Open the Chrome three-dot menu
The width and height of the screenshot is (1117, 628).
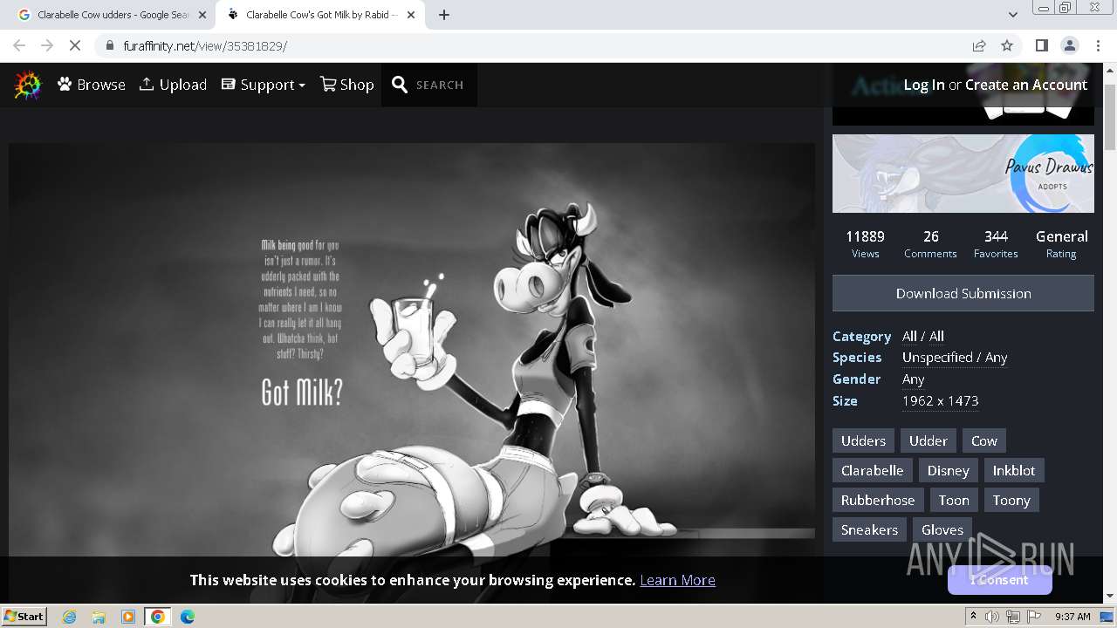[1098, 45]
